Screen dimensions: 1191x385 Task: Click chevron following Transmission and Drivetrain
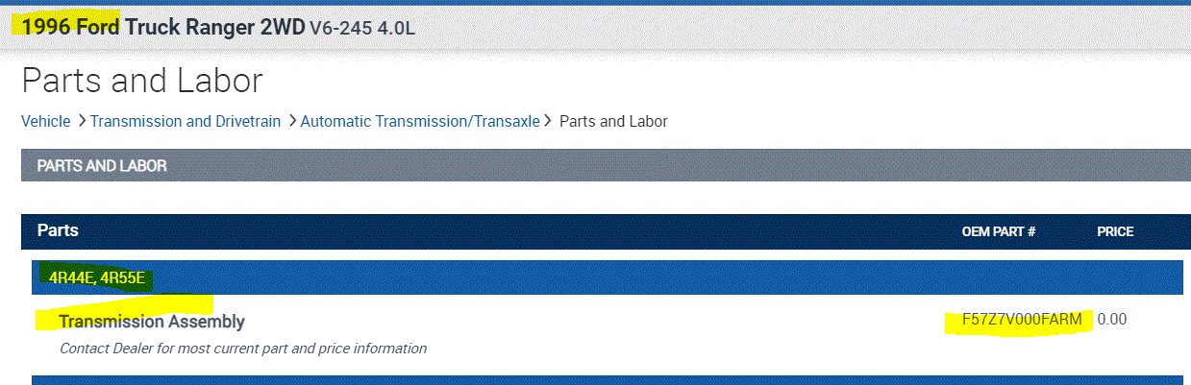click(291, 121)
